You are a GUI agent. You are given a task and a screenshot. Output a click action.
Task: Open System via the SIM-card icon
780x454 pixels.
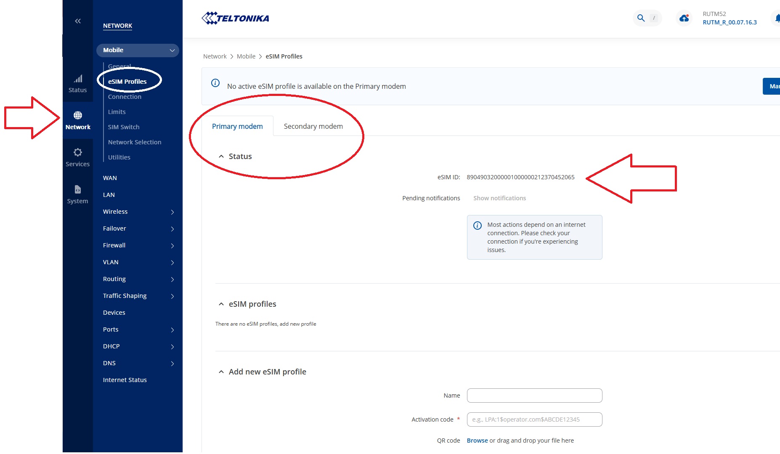coord(77,189)
